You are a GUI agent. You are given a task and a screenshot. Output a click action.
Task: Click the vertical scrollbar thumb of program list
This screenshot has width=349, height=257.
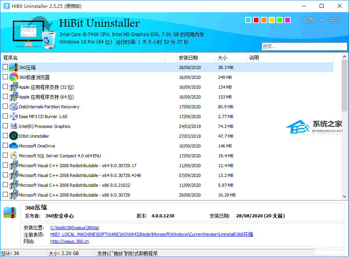(344, 86)
